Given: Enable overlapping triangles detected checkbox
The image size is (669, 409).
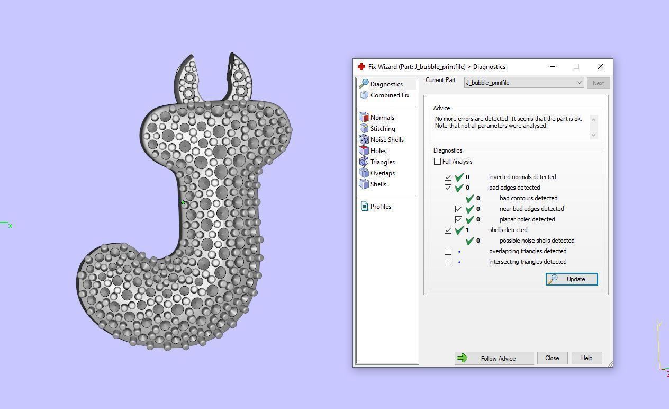Looking at the screenshot, I should point(448,251).
